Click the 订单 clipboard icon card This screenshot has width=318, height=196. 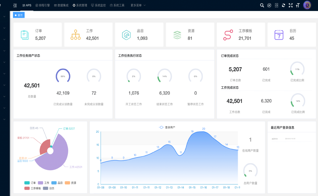click(25, 35)
